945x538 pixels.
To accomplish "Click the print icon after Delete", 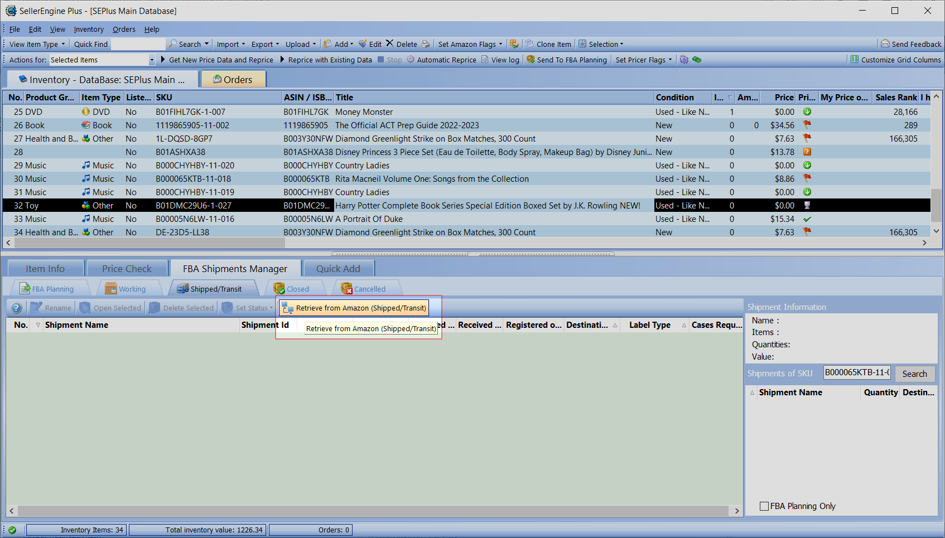I will tap(426, 44).
